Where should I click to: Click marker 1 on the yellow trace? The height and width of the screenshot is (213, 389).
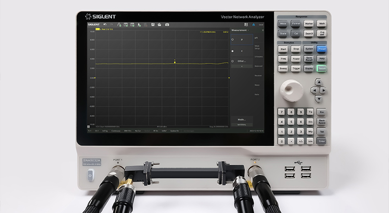(175, 62)
